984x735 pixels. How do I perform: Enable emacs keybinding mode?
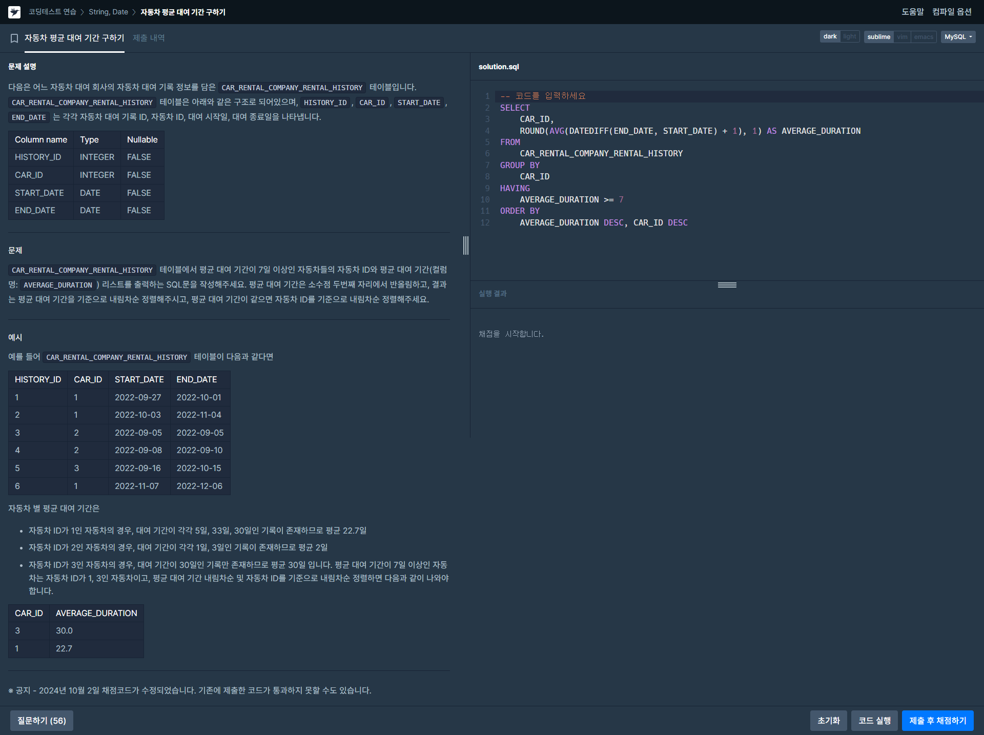(924, 37)
